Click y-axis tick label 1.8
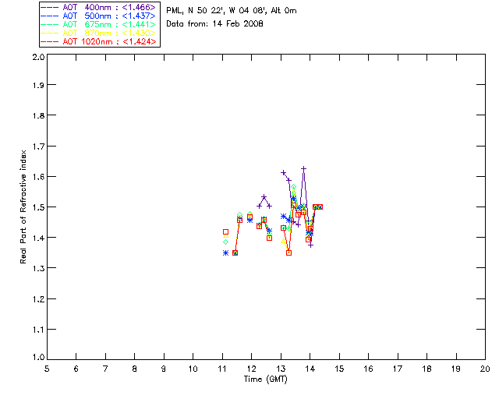 (38, 115)
